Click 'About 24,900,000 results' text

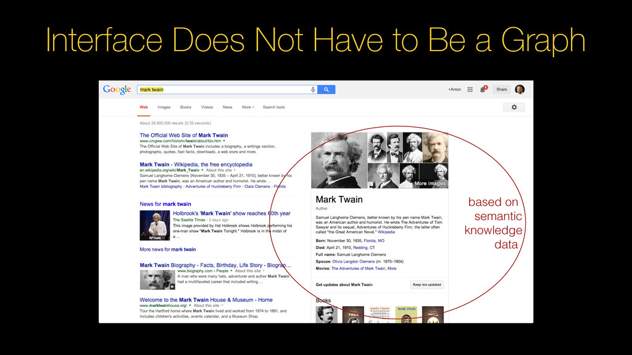(175, 123)
